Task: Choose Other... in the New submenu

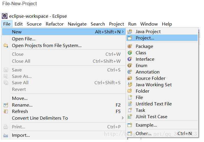Action: (x=162, y=133)
